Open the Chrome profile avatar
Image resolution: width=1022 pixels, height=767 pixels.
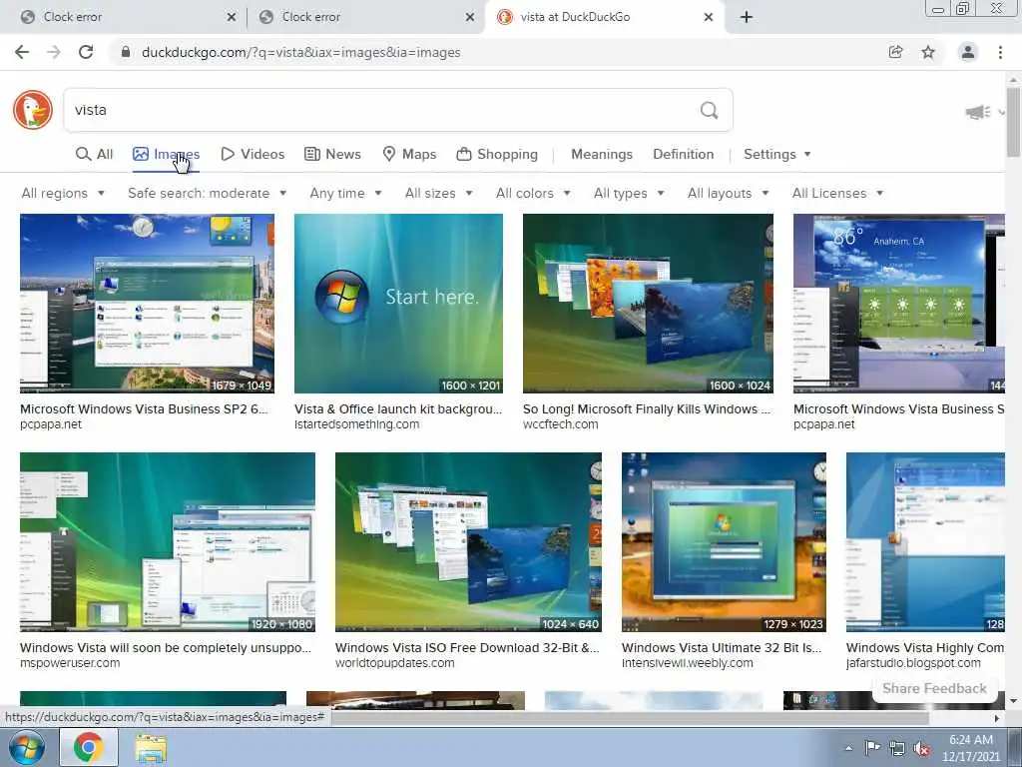click(968, 52)
